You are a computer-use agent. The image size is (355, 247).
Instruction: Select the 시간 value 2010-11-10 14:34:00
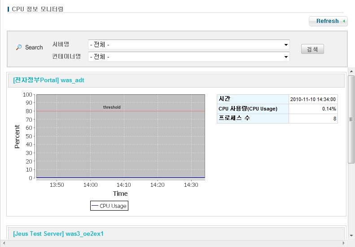pos(313,99)
